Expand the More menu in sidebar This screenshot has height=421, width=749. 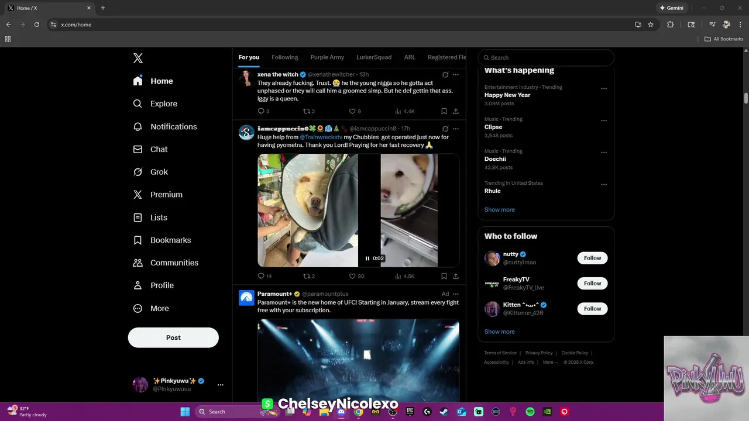point(151,308)
